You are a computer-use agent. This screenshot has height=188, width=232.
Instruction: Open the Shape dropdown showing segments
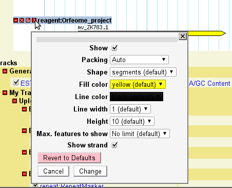click(x=143, y=72)
